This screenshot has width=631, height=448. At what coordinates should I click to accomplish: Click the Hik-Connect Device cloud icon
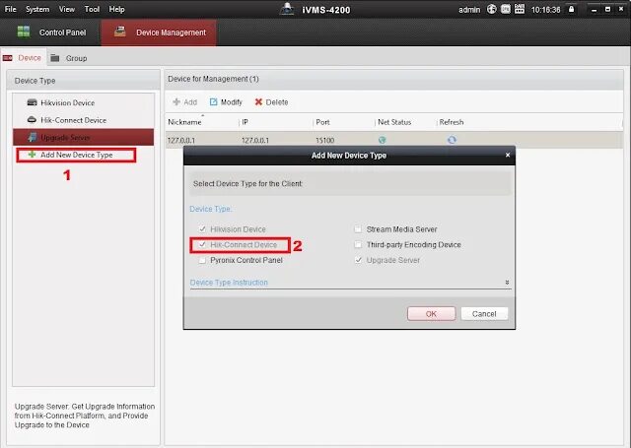coord(32,120)
